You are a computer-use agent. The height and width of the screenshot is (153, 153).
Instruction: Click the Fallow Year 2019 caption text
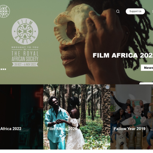point(130,129)
